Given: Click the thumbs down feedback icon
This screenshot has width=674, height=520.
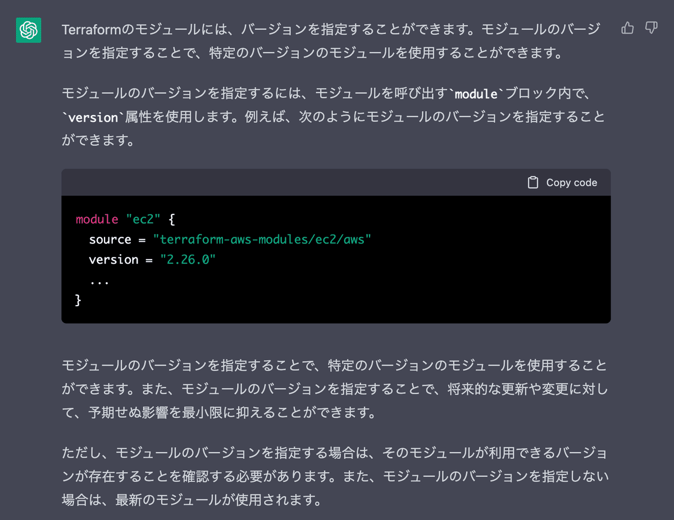Looking at the screenshot, I should [651, 28].
